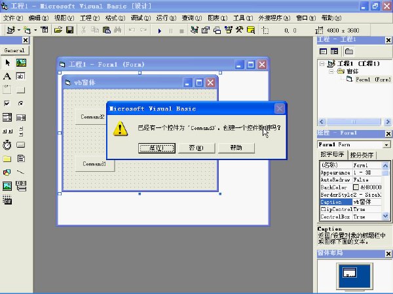Collapse the 工程1 (工程1) tree node
Image resolution: width=393 pixels, height=294 pixels.
(322, 64)
